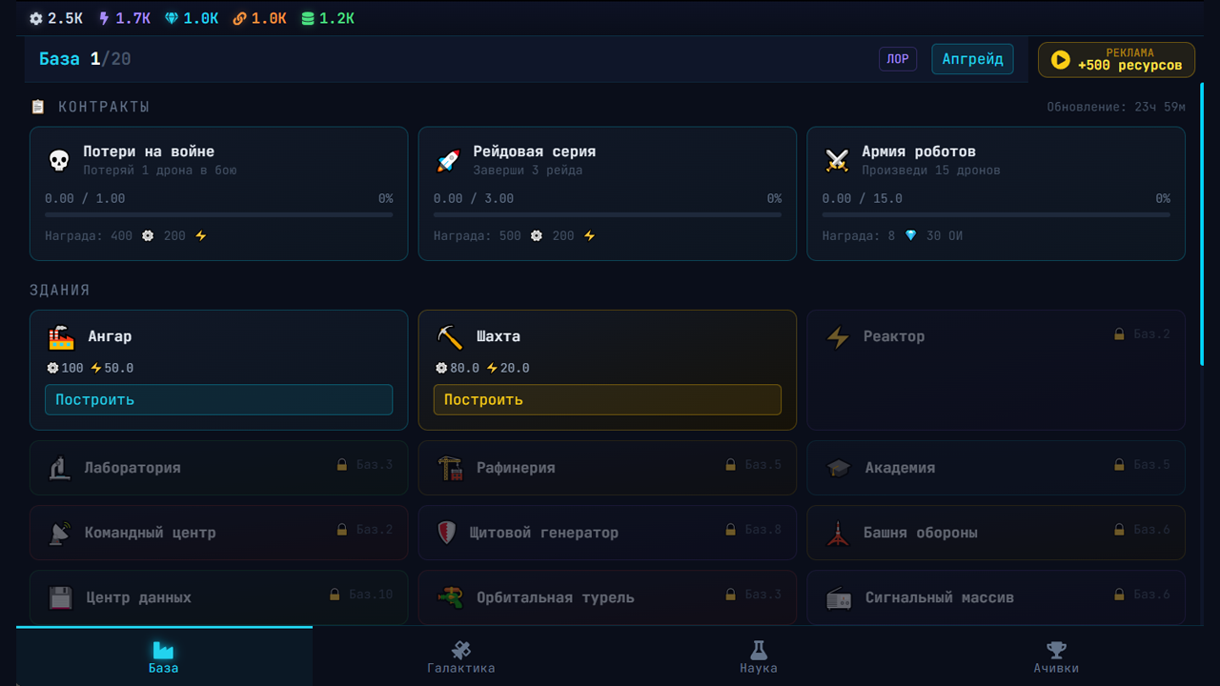
Task: Click the laboratory flask icon on Лаборатория
Action: tap(61, 467)
